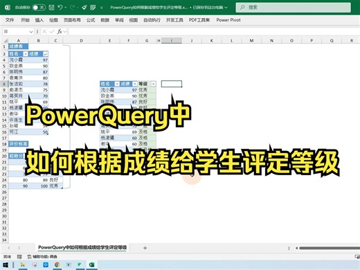
Task: Select the 评价标准 cell in row 18
Action: coord(18,144)
